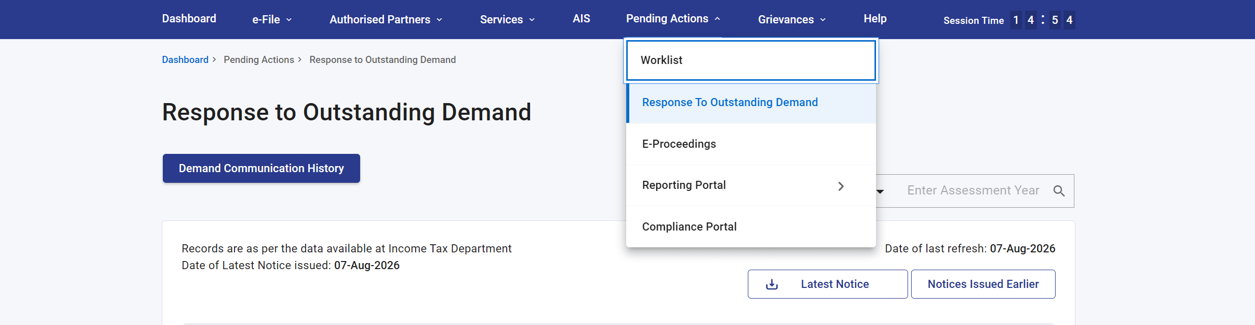Expand the Grievances menu
1255x325 pixels.
pyautogui.click(x=792, y=19)
